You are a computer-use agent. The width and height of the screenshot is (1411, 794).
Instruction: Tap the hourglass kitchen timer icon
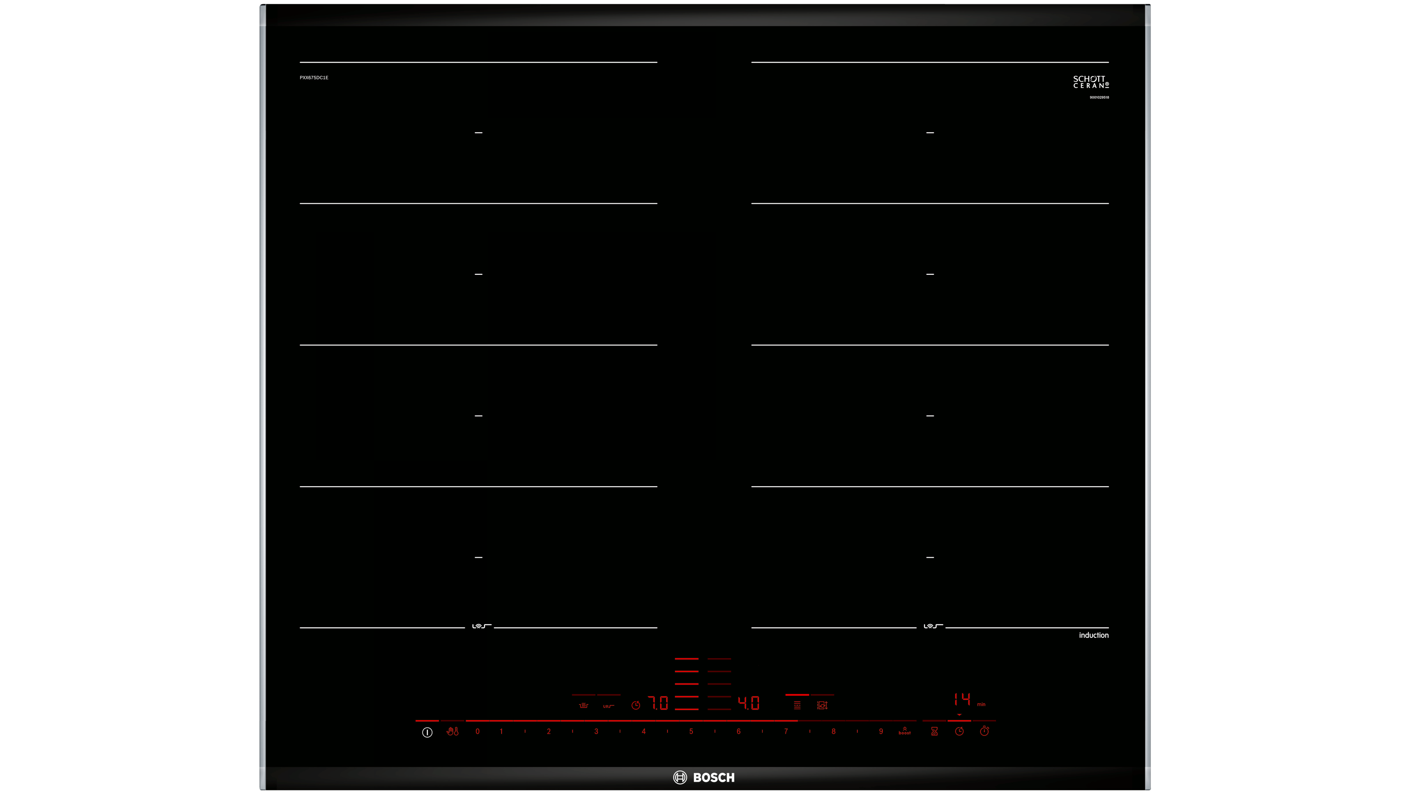click(x=934, y=731)
